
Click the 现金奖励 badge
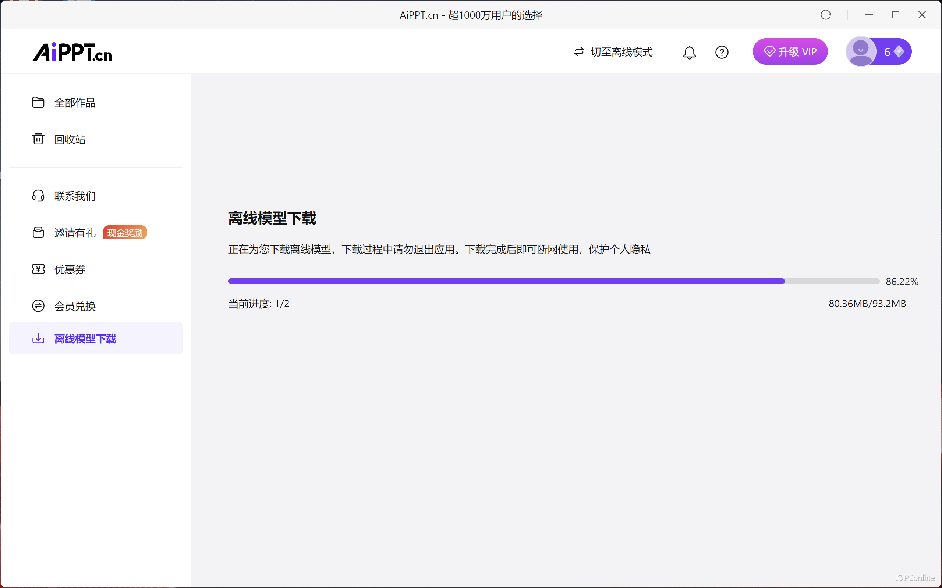point(125,233)
